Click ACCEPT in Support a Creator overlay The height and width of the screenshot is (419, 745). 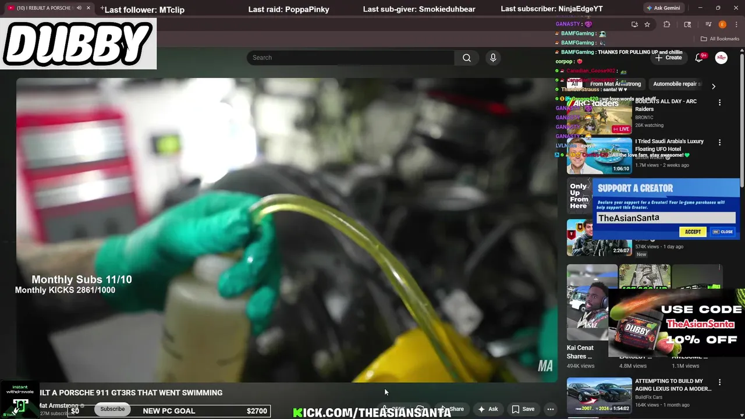tap(693, 232)
